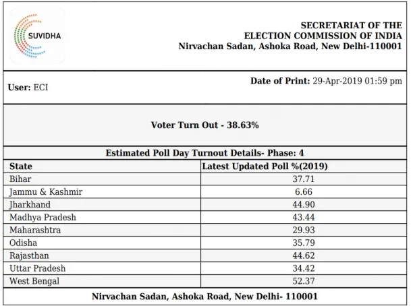Screen dimensions: 413x306
Task: Select the West Bengal state cell
Action: click(x=34, y=282)
